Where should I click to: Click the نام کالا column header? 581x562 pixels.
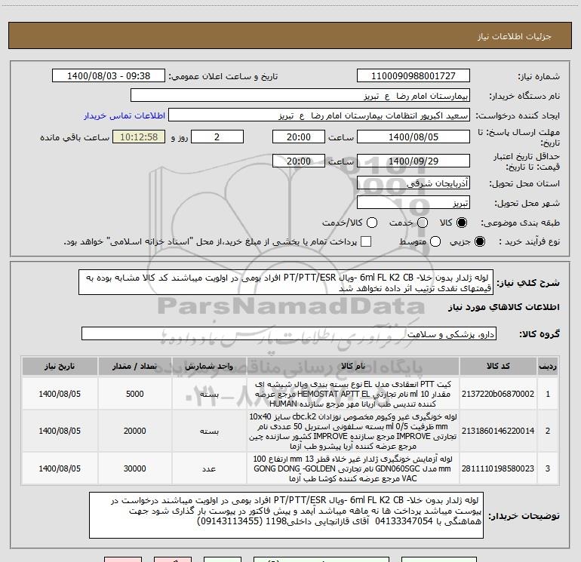[353, 367]
